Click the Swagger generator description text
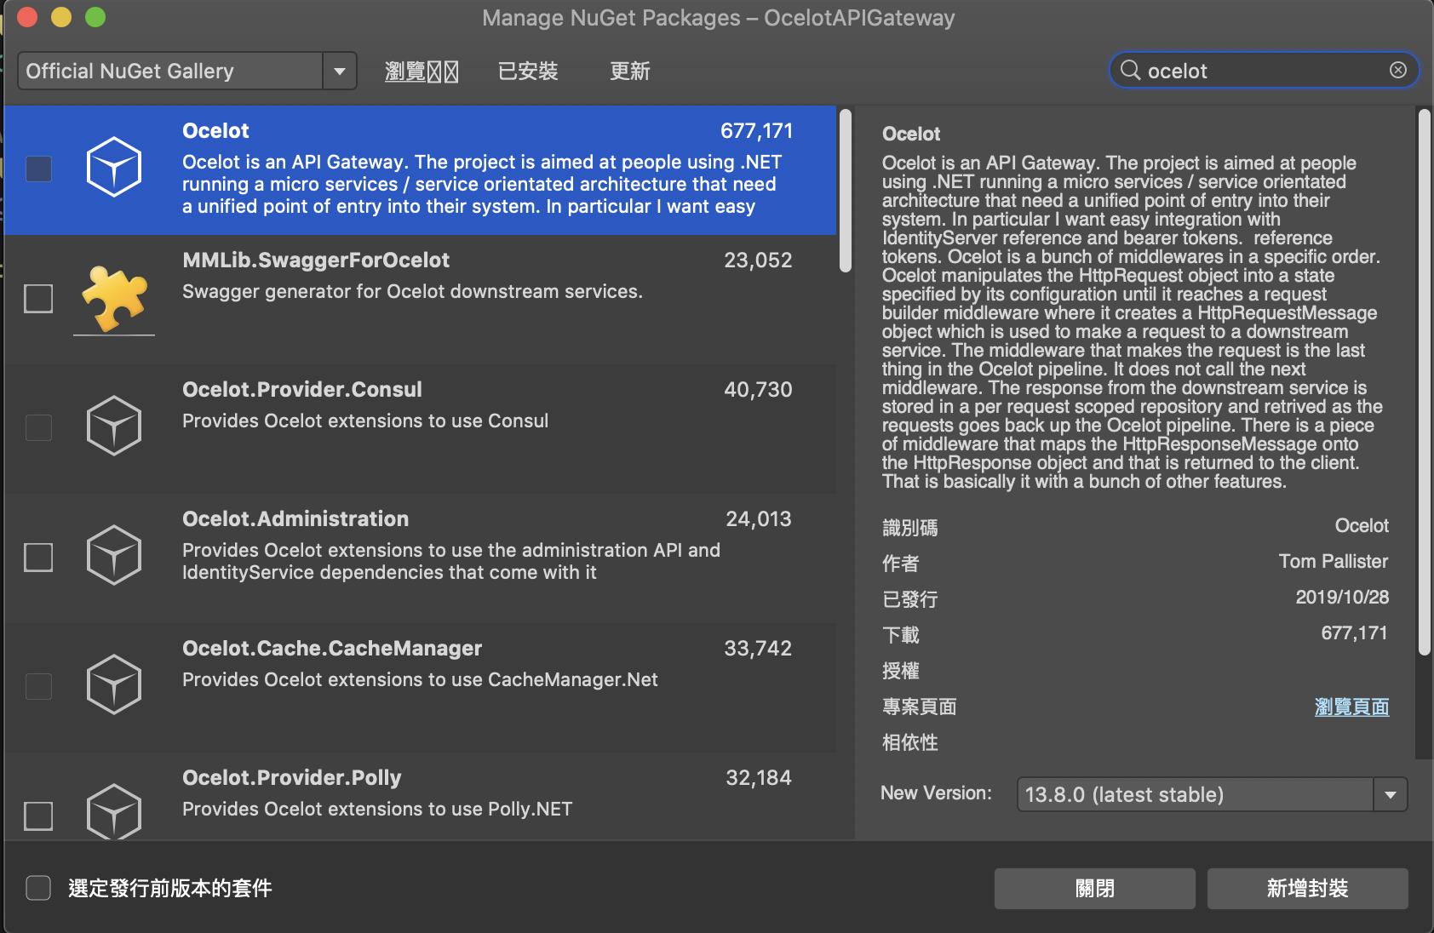 (412, 291)
